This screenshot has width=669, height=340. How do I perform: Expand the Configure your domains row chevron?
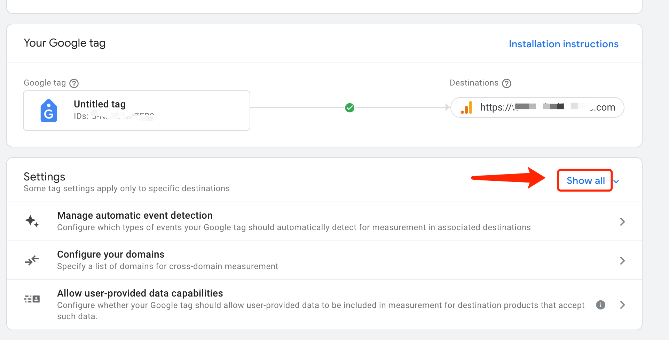pos(622,261)
